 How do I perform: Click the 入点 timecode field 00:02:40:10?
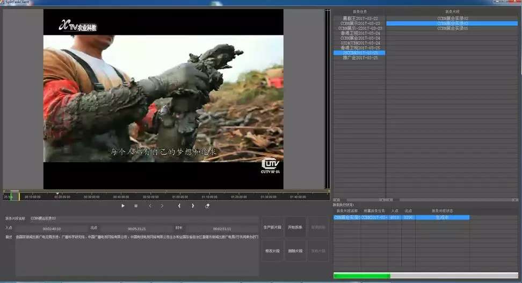click(x=52, y=228)
